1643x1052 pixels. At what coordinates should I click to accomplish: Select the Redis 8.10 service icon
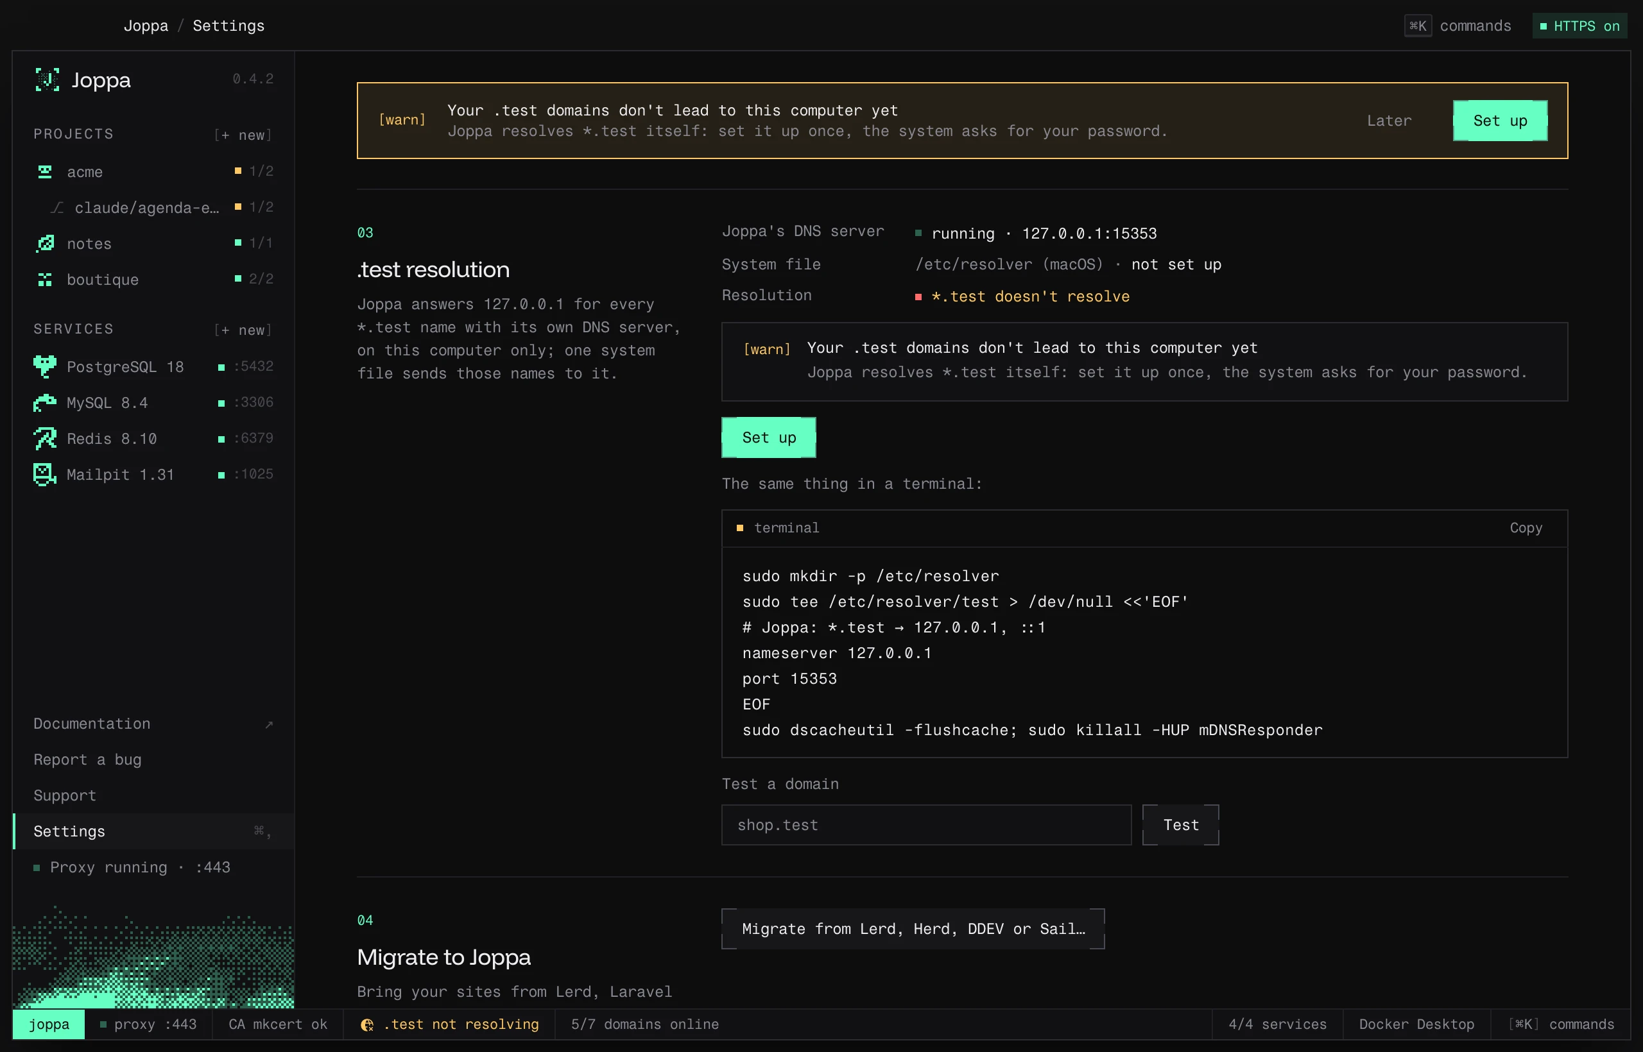(x=45, y=439)
